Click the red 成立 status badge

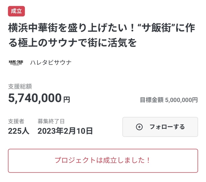pyautogui.click(x=16, y=11)
